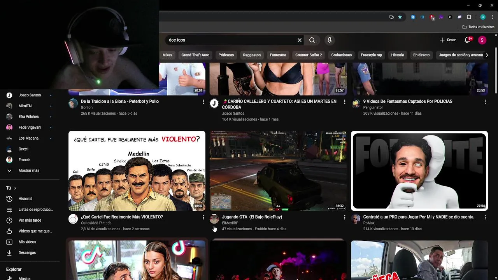Open Música under Explorar
The image size is (498, 280).
(30, 278)
